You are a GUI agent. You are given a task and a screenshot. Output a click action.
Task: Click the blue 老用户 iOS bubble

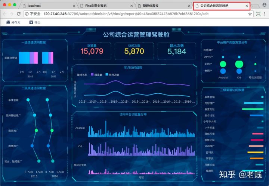(x=239, y=71)
